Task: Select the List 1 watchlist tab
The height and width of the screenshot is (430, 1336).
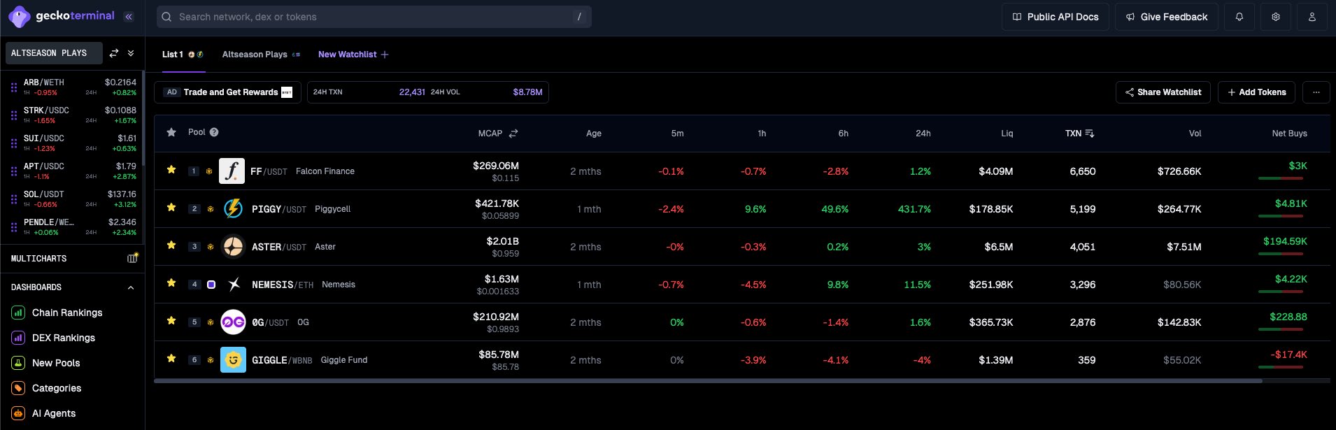Action: coord(173,55)
